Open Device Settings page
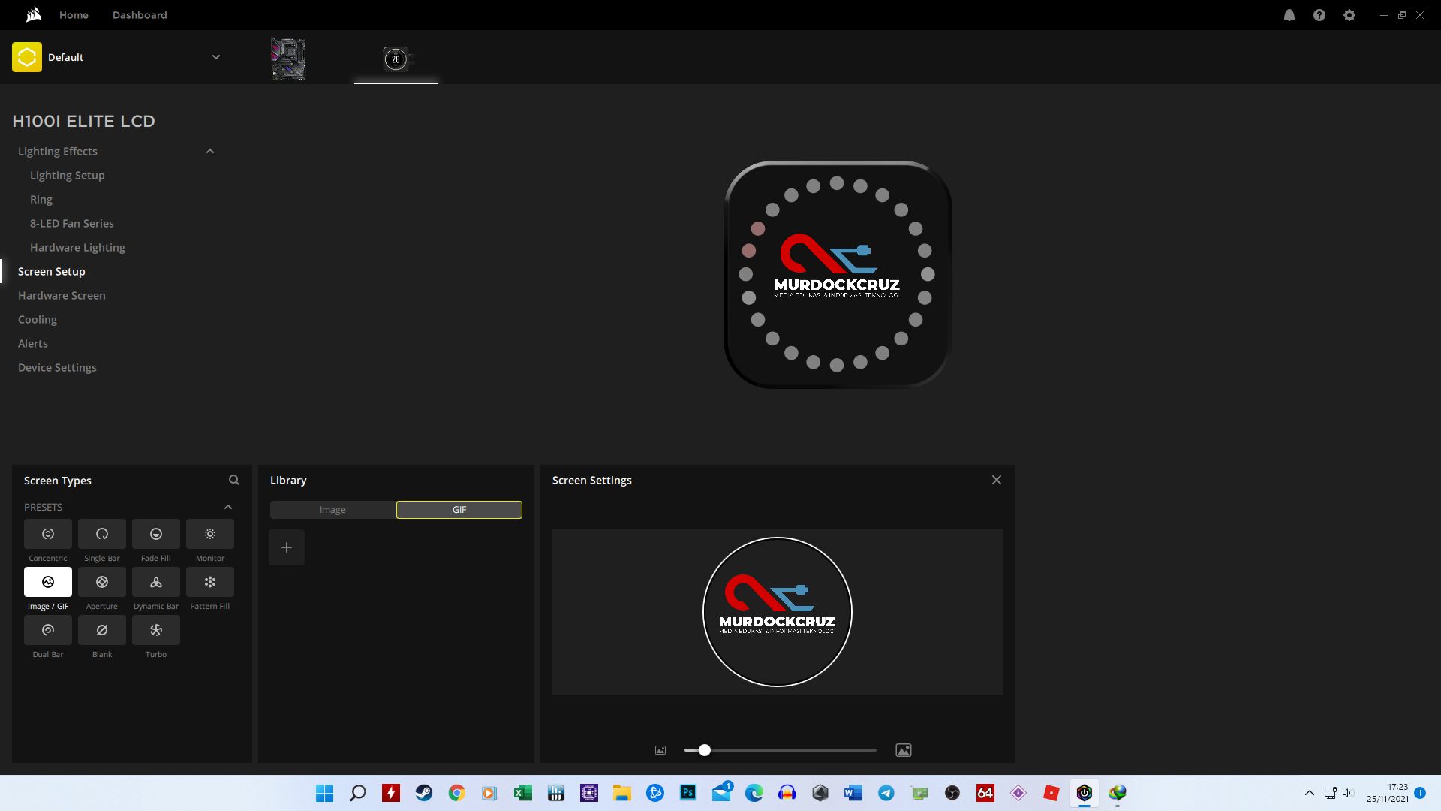This screenshot has height=811, width=1441. point(57,368)
